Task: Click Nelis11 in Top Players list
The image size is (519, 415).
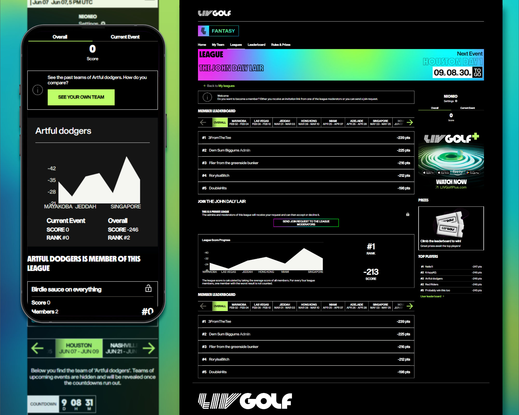Action: 451,267
